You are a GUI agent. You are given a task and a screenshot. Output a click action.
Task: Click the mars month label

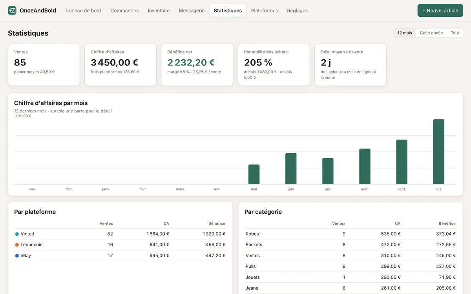tap(180, 189)
